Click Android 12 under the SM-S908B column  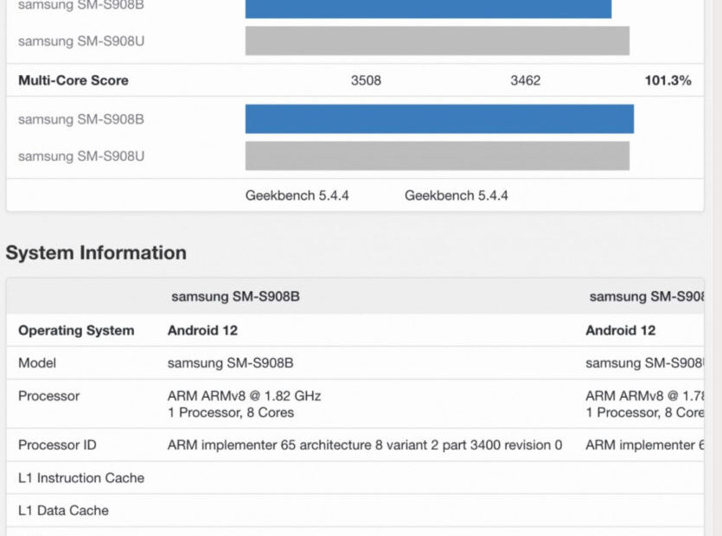202,330
